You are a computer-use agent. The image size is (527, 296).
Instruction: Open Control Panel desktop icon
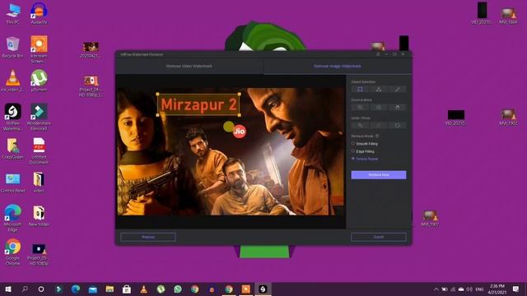tap(13, 183)
